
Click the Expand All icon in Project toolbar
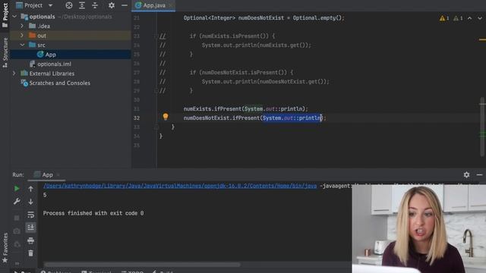coord(82,5)
